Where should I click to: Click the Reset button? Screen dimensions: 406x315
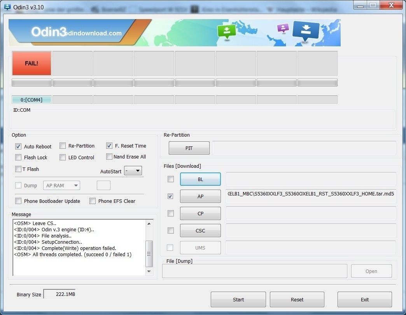click(297, 299)
